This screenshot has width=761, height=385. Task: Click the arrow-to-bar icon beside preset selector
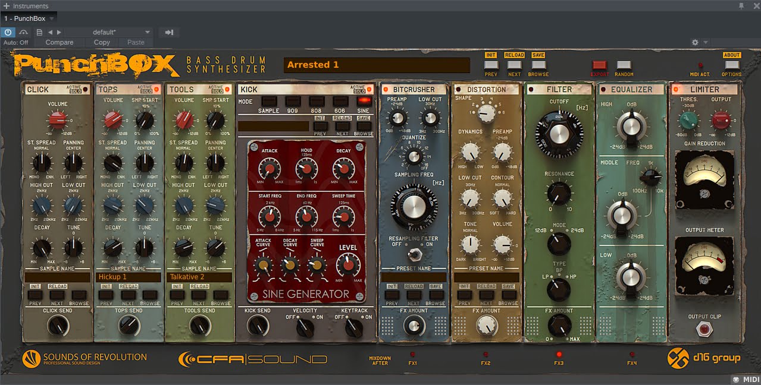tap(169, 32)
